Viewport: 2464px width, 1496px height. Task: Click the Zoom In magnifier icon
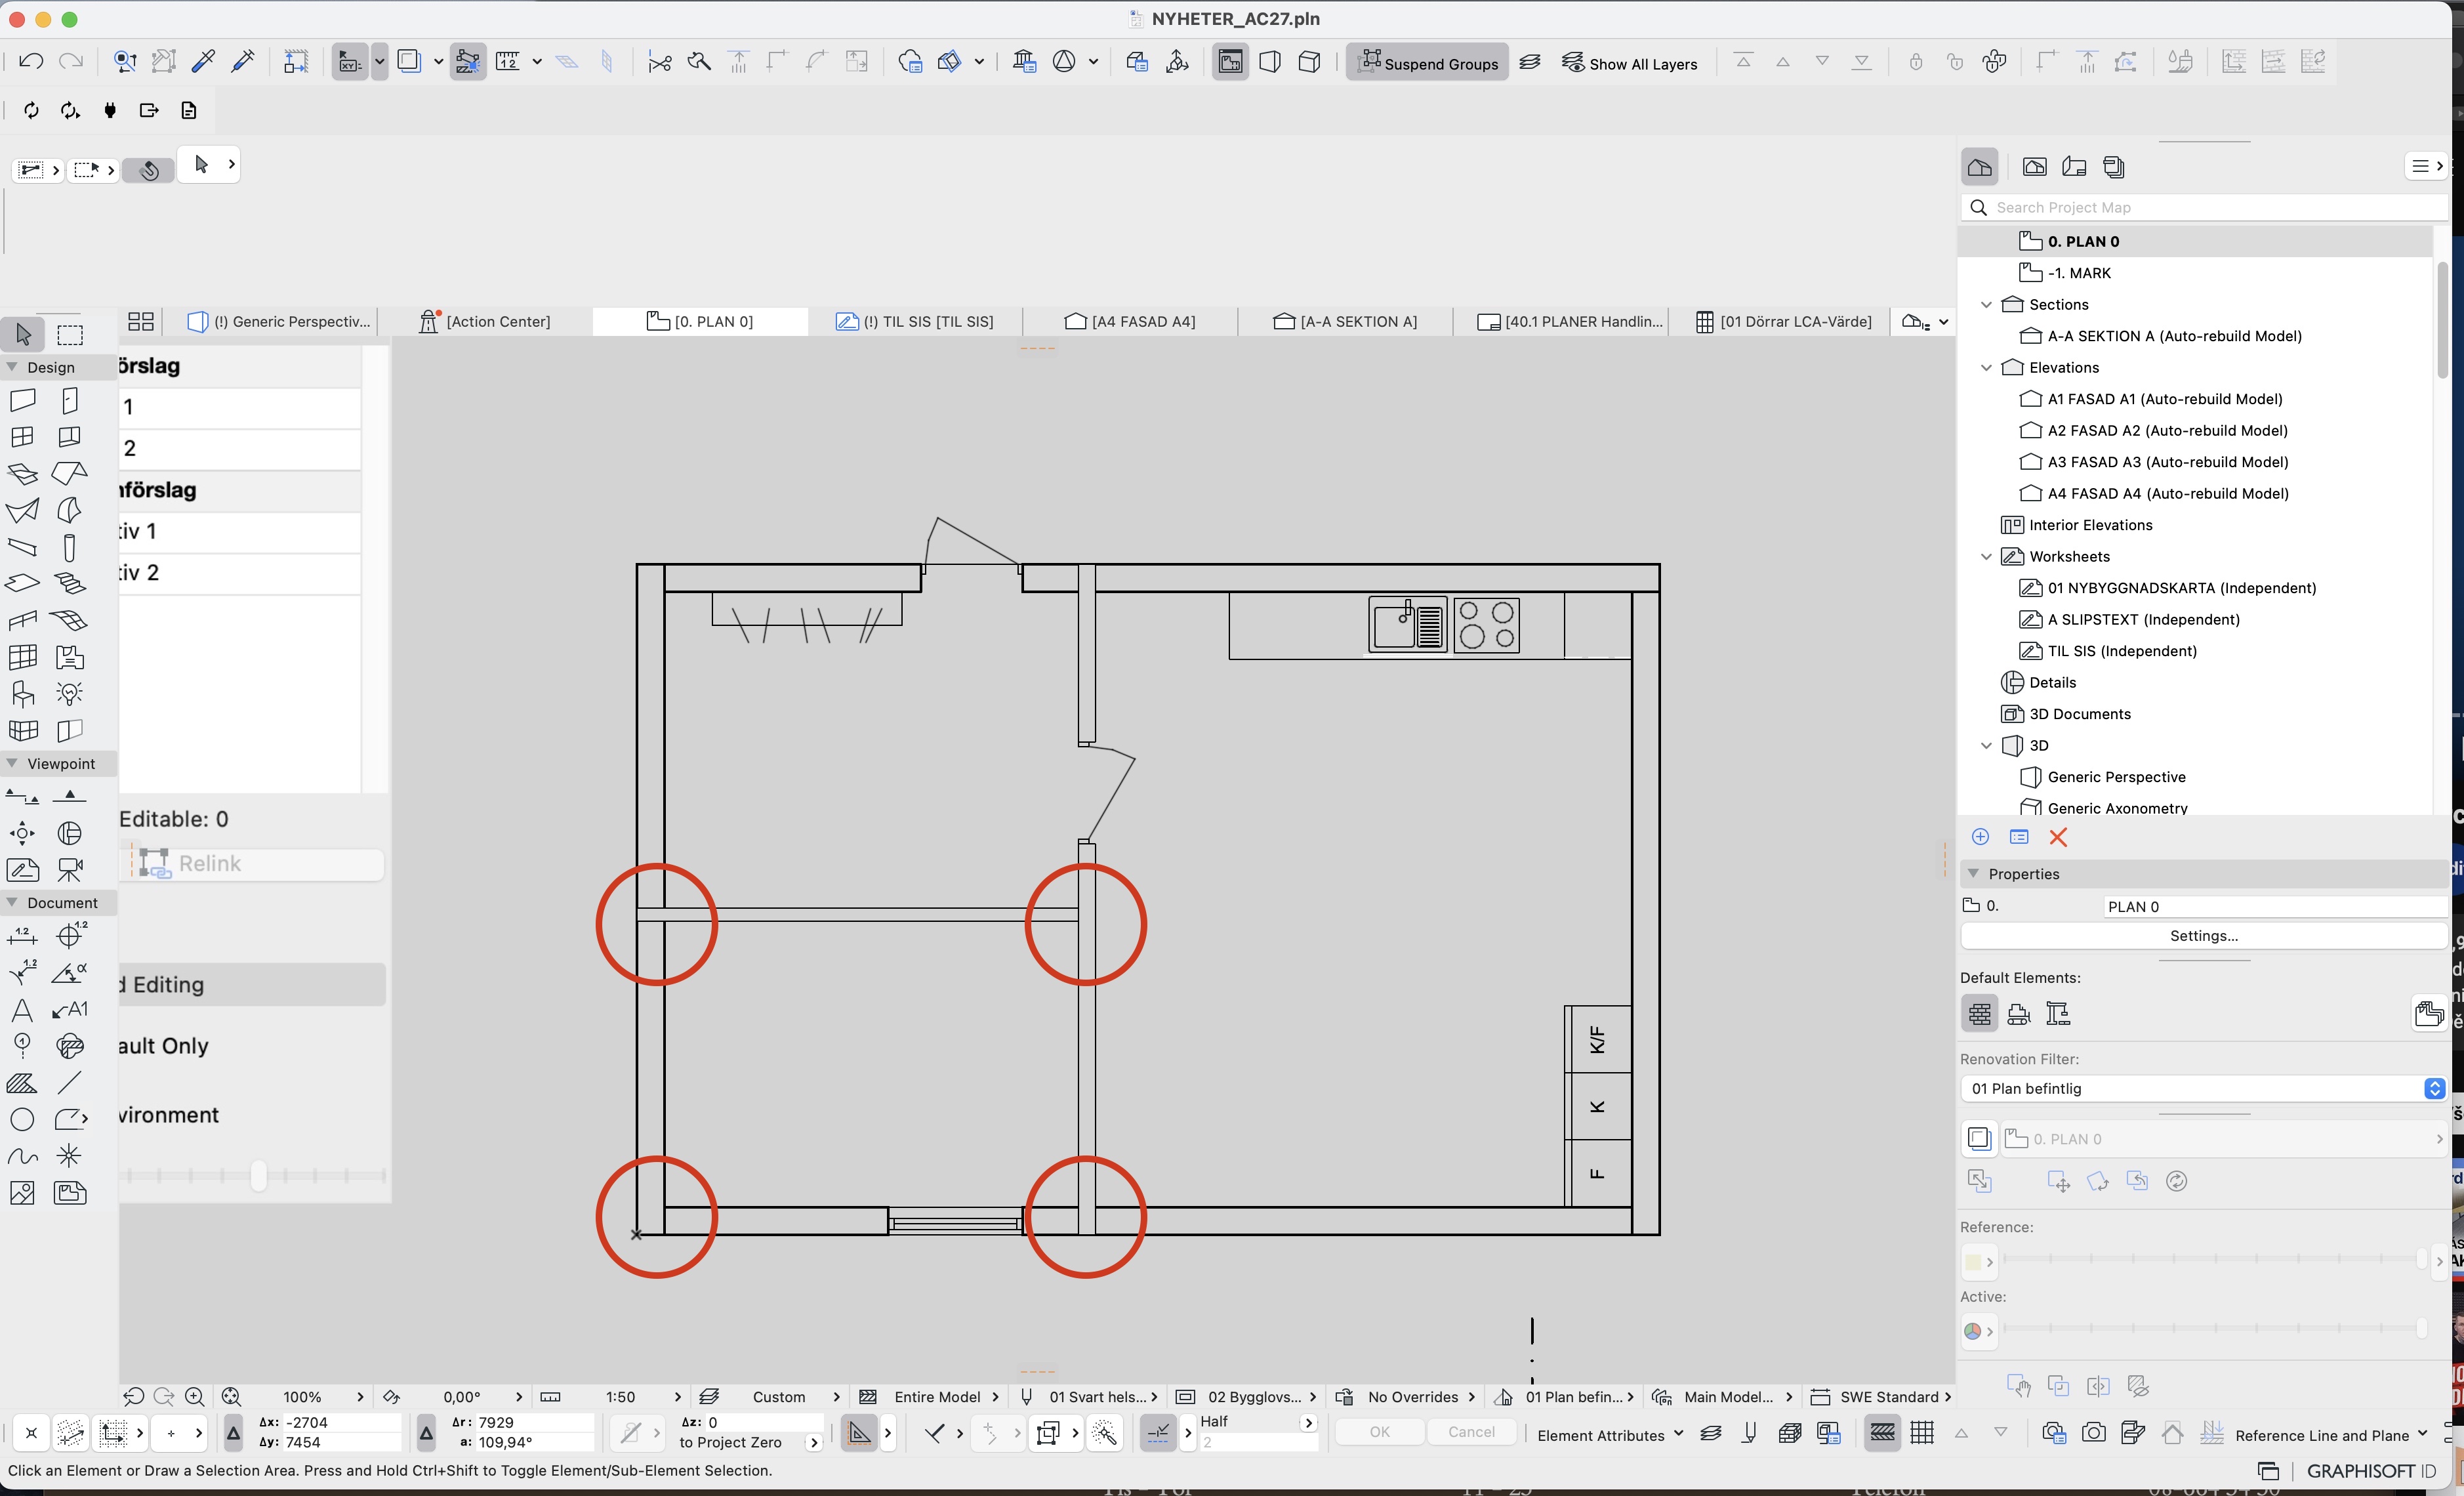pyautogui.click(x=195, y=1396)
